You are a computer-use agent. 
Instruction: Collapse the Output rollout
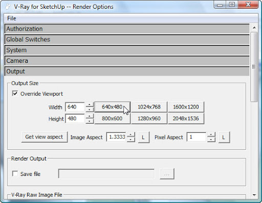coord(127,72)
